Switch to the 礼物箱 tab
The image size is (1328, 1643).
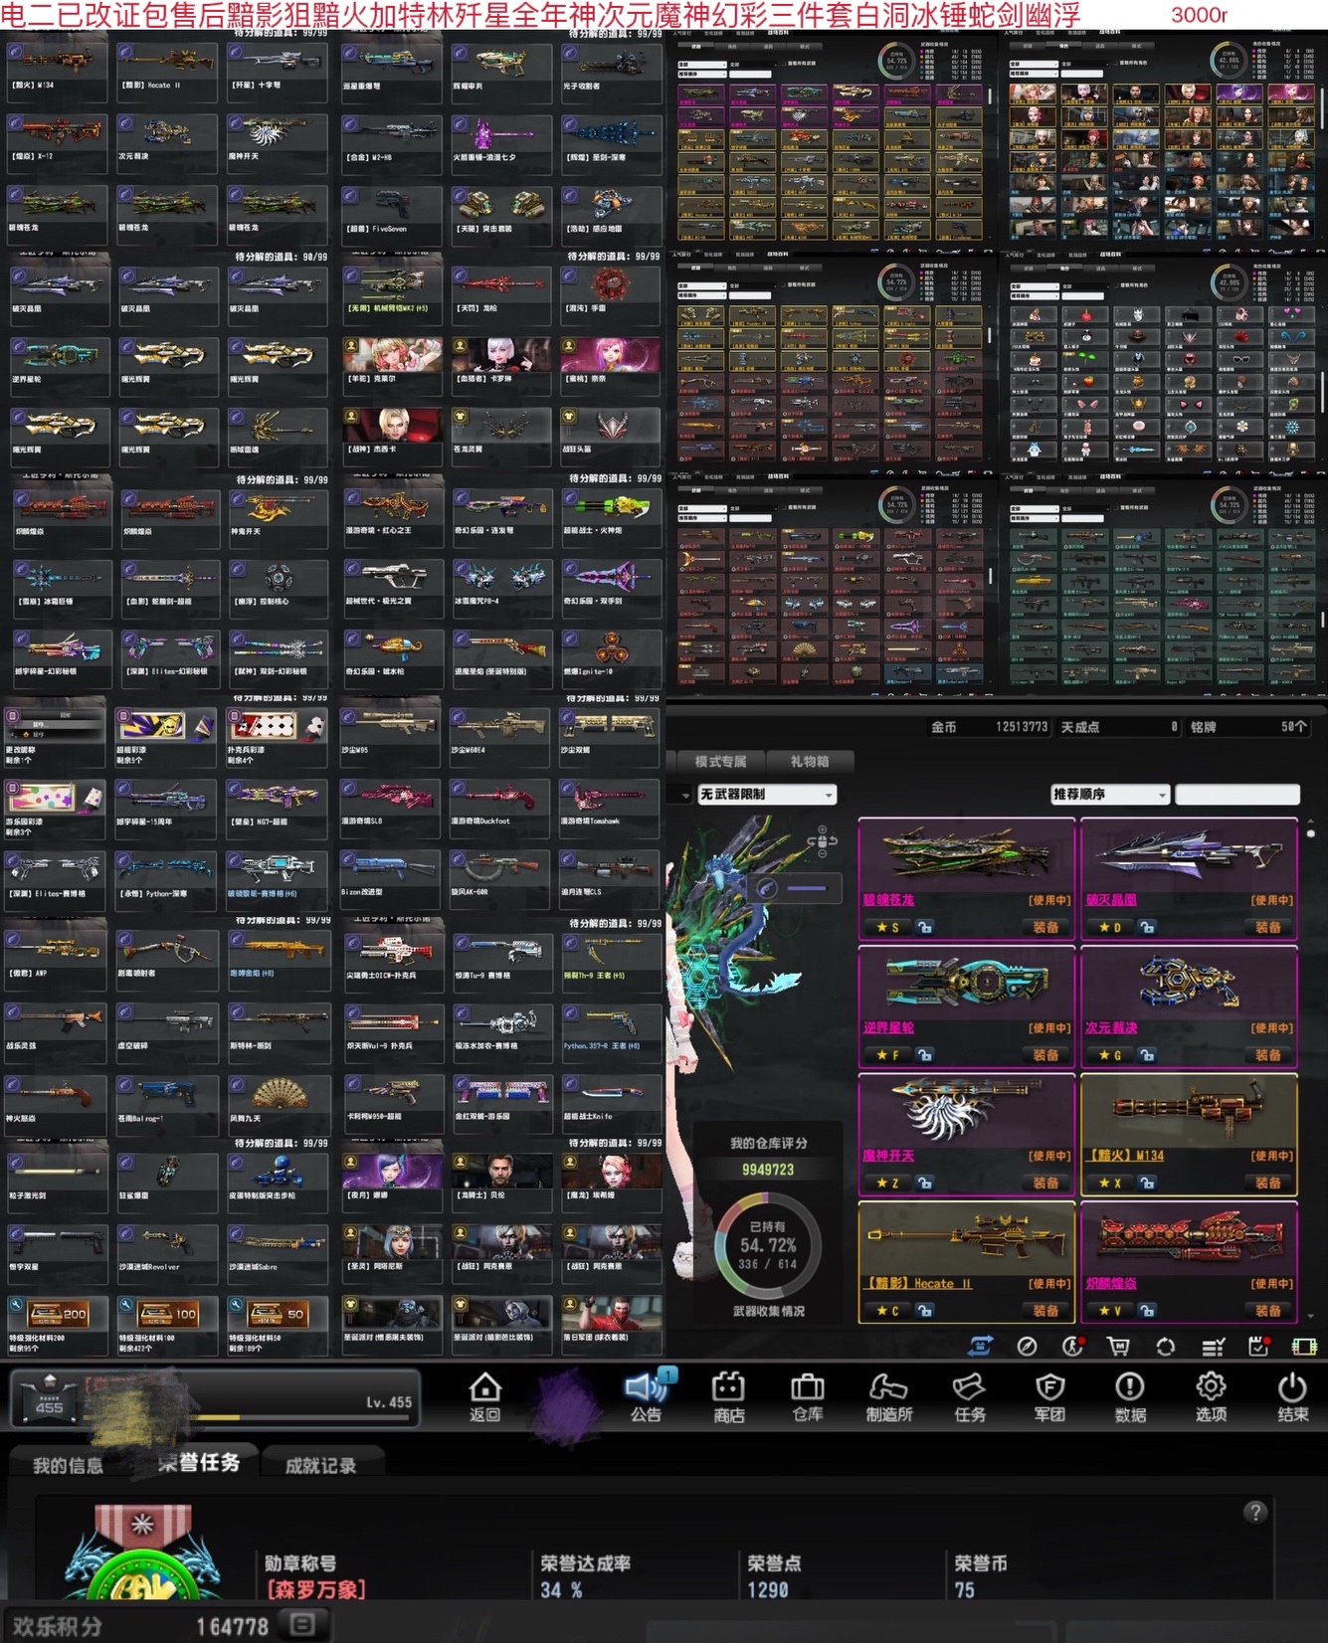pos(809,761)
